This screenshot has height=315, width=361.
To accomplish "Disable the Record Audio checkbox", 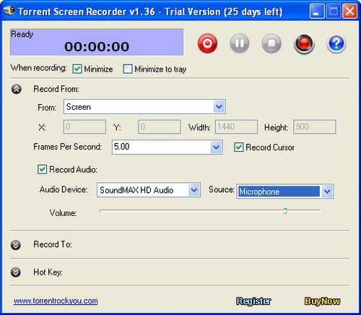I will click(x=42, y=169).
